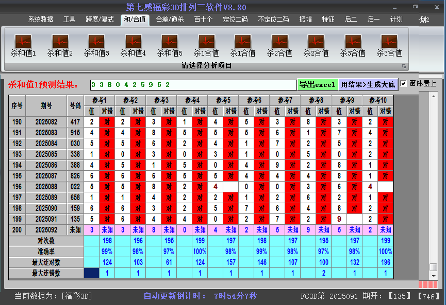446x305 pixels.
Task: Open the 杀和值2 analysis icon
Action: click(60, 45)
